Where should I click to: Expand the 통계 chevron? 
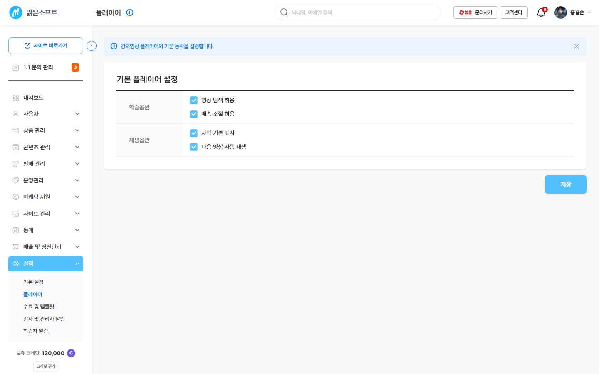(77, 230)
